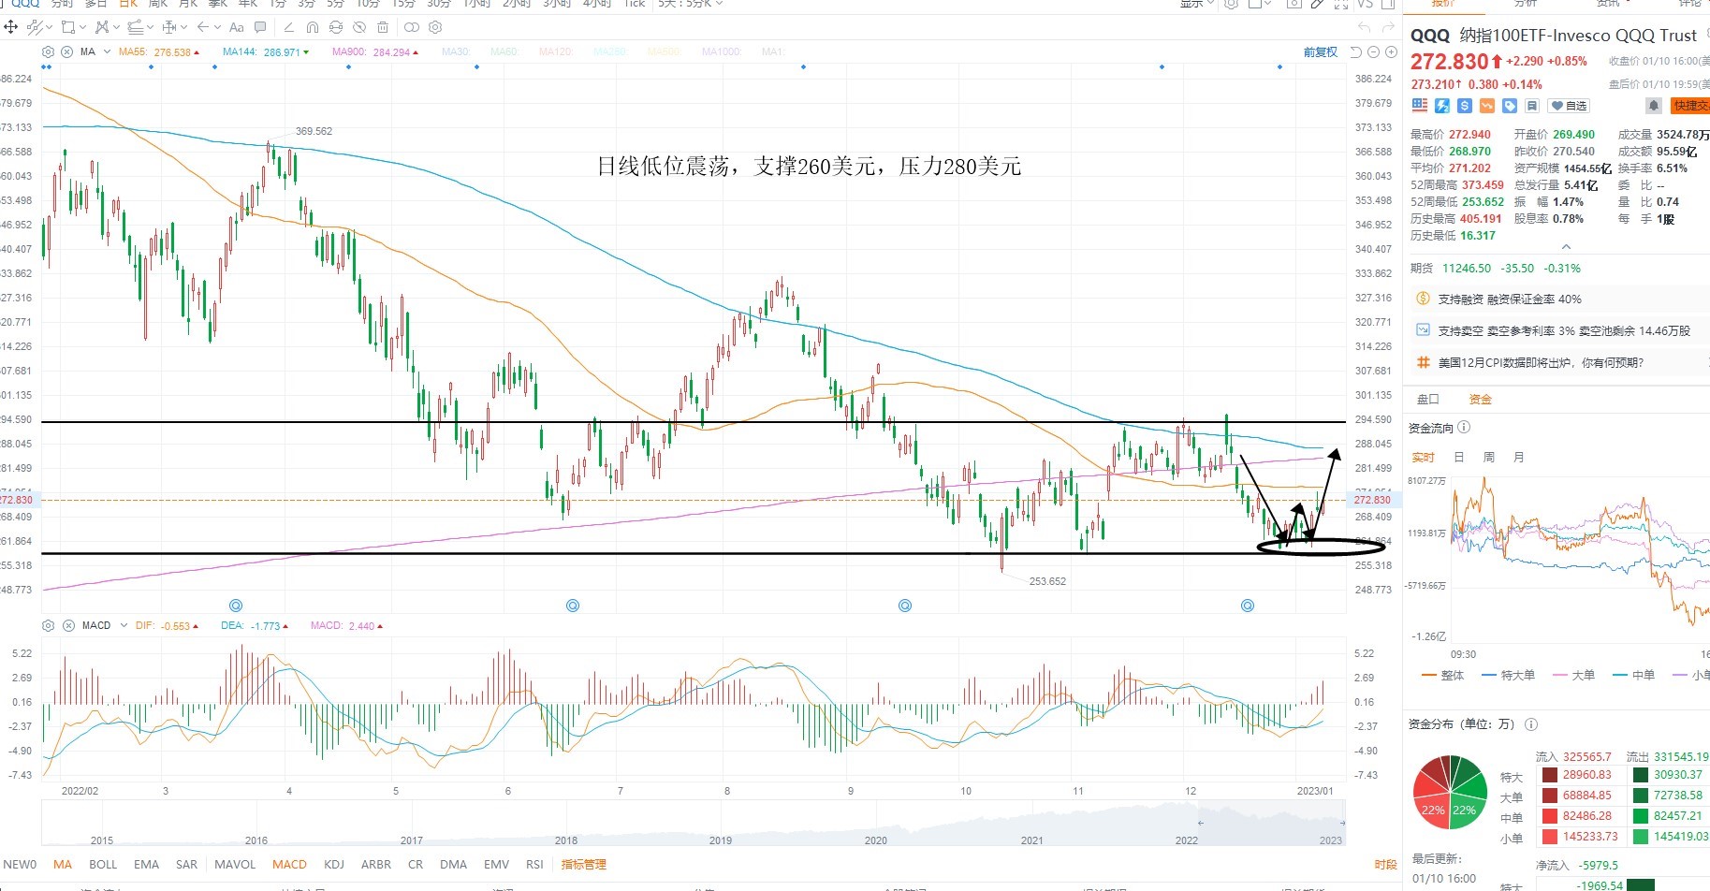Image resolution: width=1710 pixels, height=891 pixels.
Task: Click 支持融资 margin info row
Action: 1557,299
